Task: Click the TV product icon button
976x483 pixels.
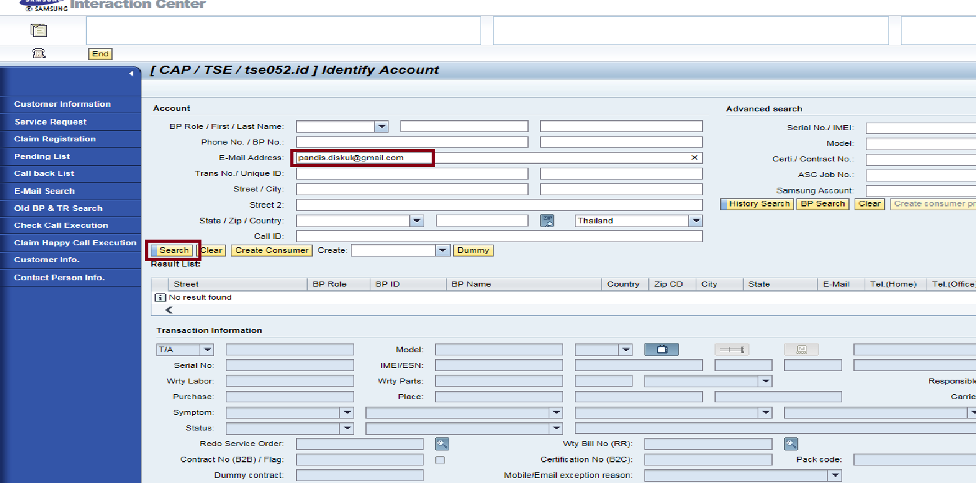Action: 662,350
